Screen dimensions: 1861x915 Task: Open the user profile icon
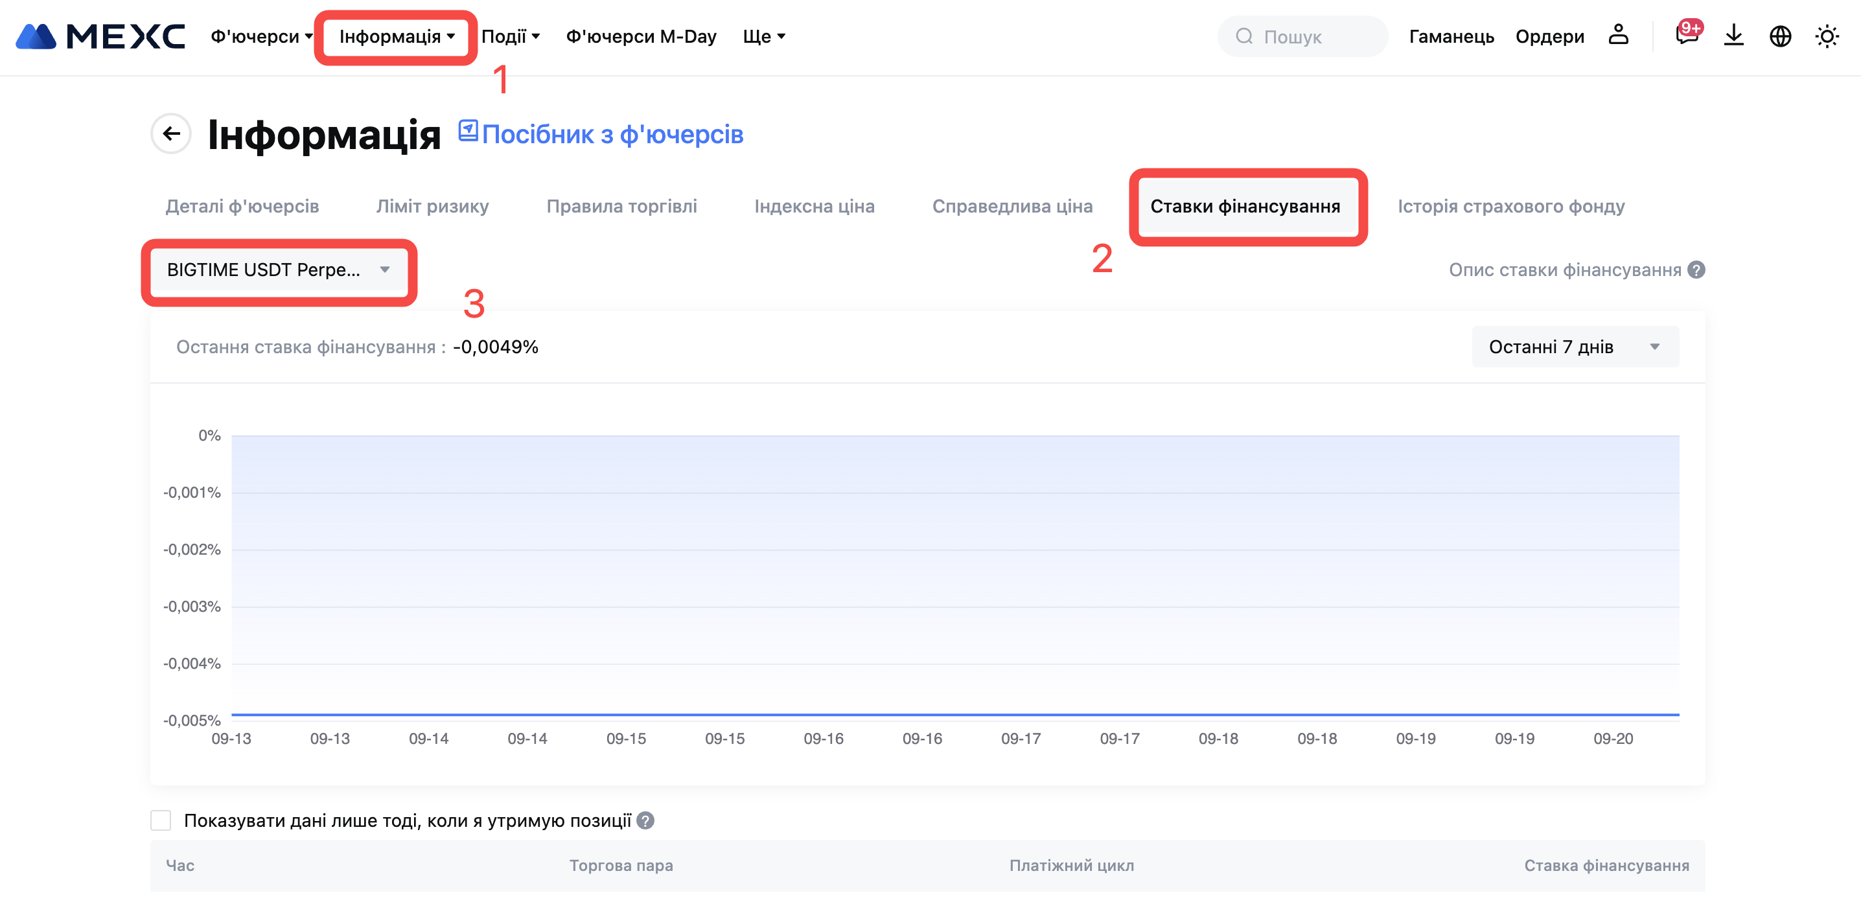[x=1618, y=36]
